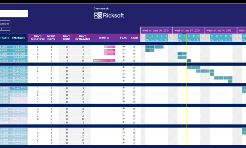Click the END DATE column header

click(19, 38)
